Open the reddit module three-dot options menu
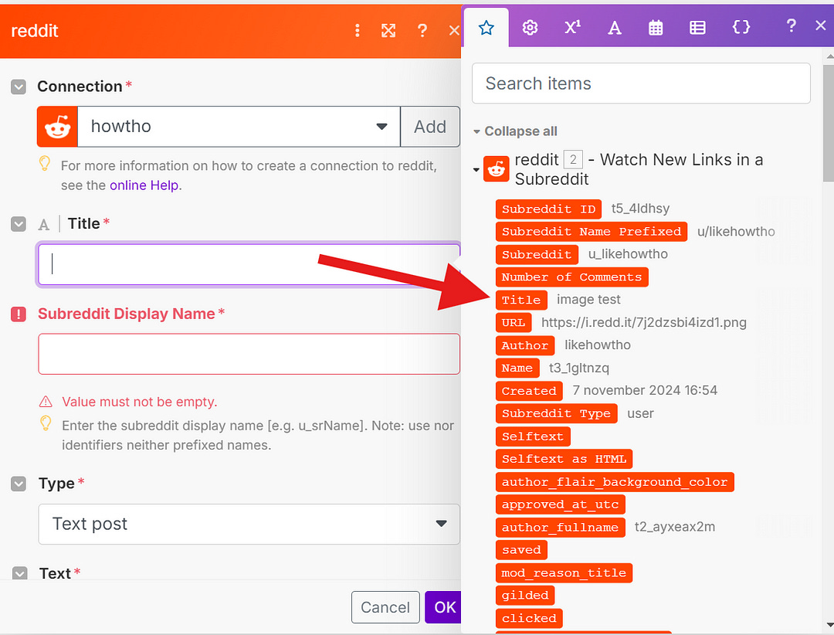The width and height of the screenshot is (834, 635). [357, 30]
